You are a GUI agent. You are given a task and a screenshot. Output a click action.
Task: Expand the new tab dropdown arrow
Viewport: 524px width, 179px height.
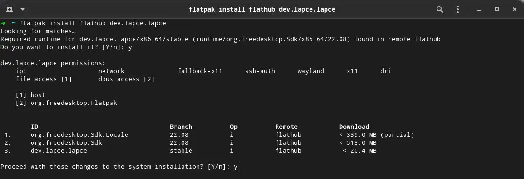coord(23,9)
